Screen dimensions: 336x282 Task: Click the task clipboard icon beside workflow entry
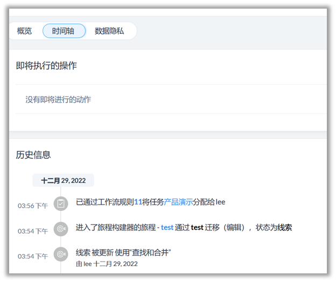(61, 203)
